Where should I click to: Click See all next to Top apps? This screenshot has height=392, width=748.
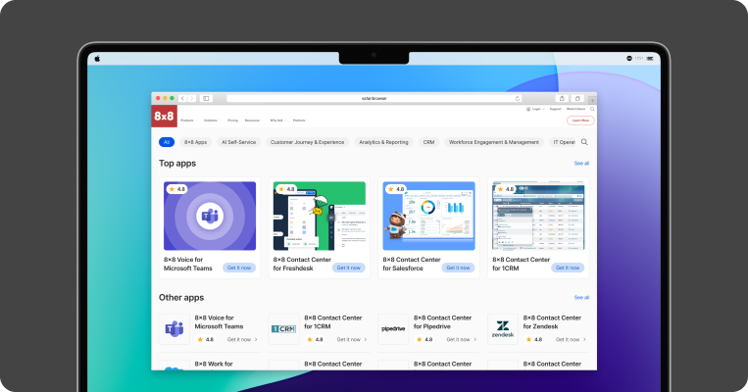(x=581, y=163)
